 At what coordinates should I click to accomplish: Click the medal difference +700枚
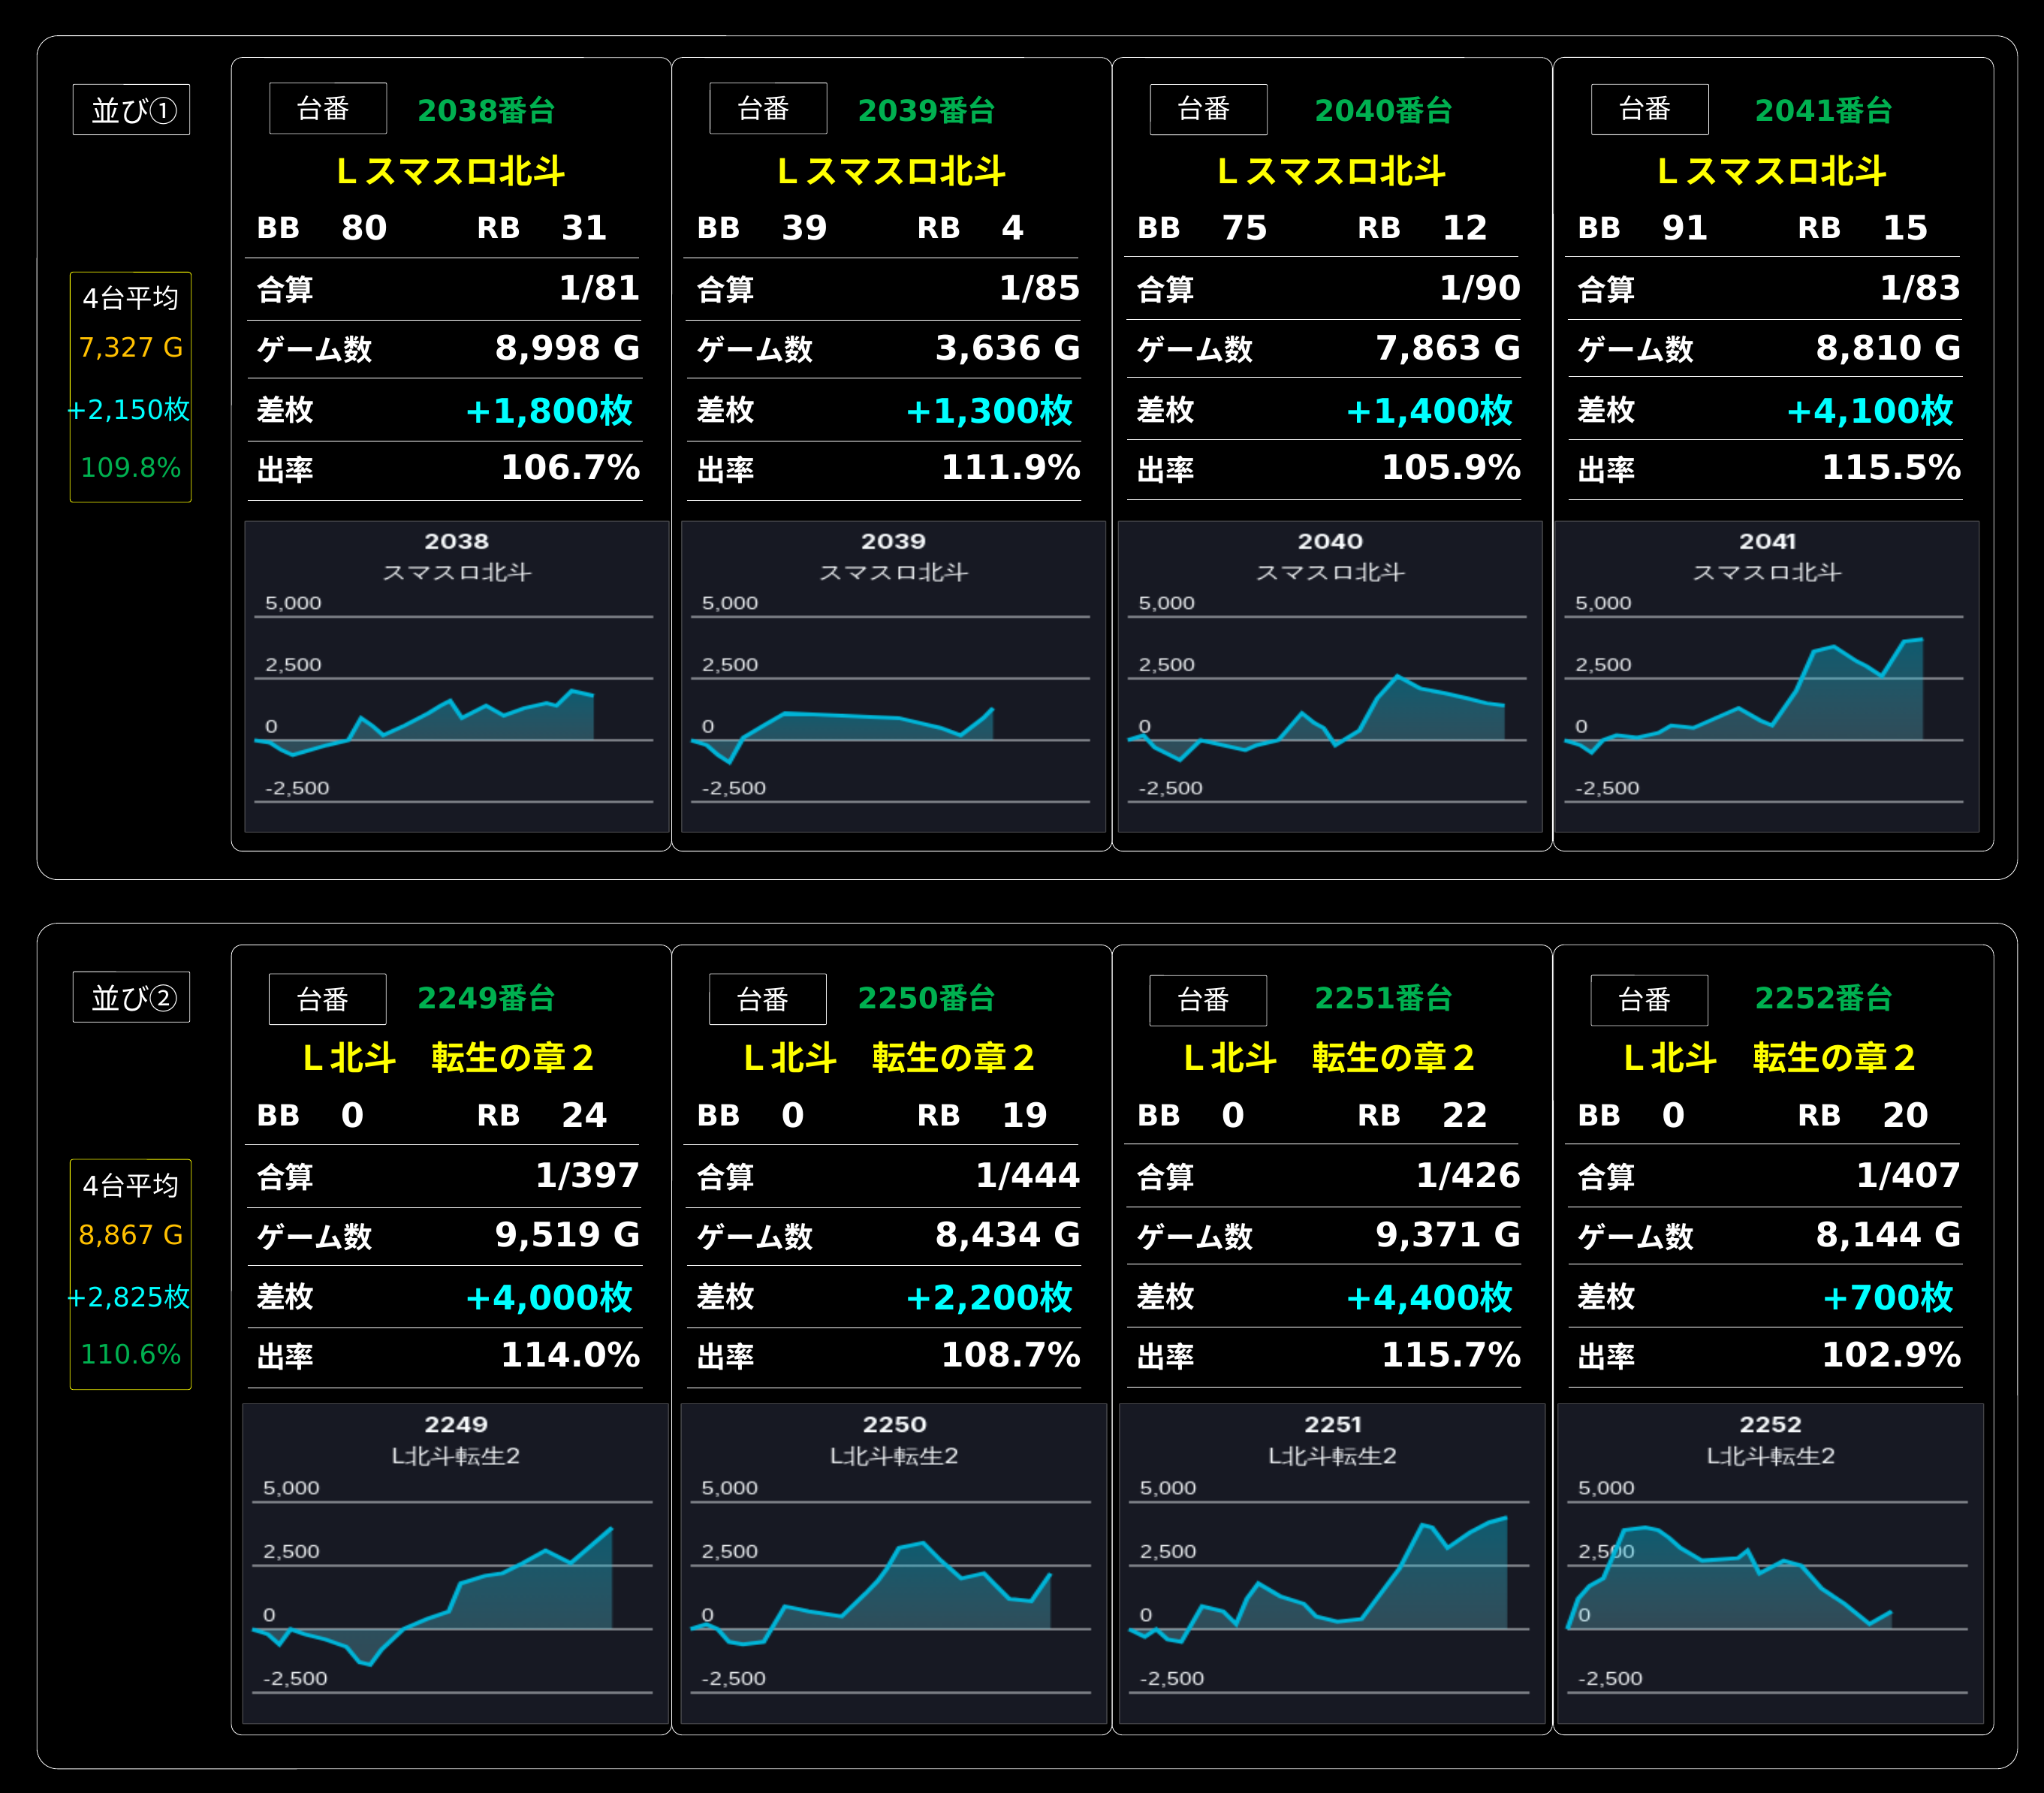coord(1888,1297)
